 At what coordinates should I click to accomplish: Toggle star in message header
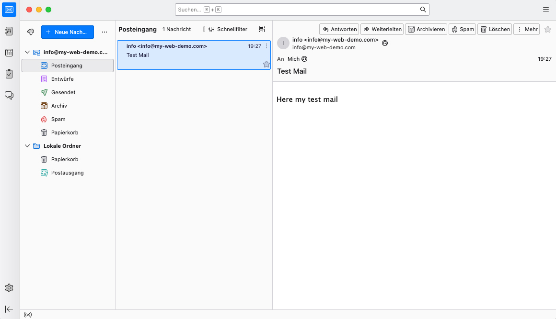[548, 29]
